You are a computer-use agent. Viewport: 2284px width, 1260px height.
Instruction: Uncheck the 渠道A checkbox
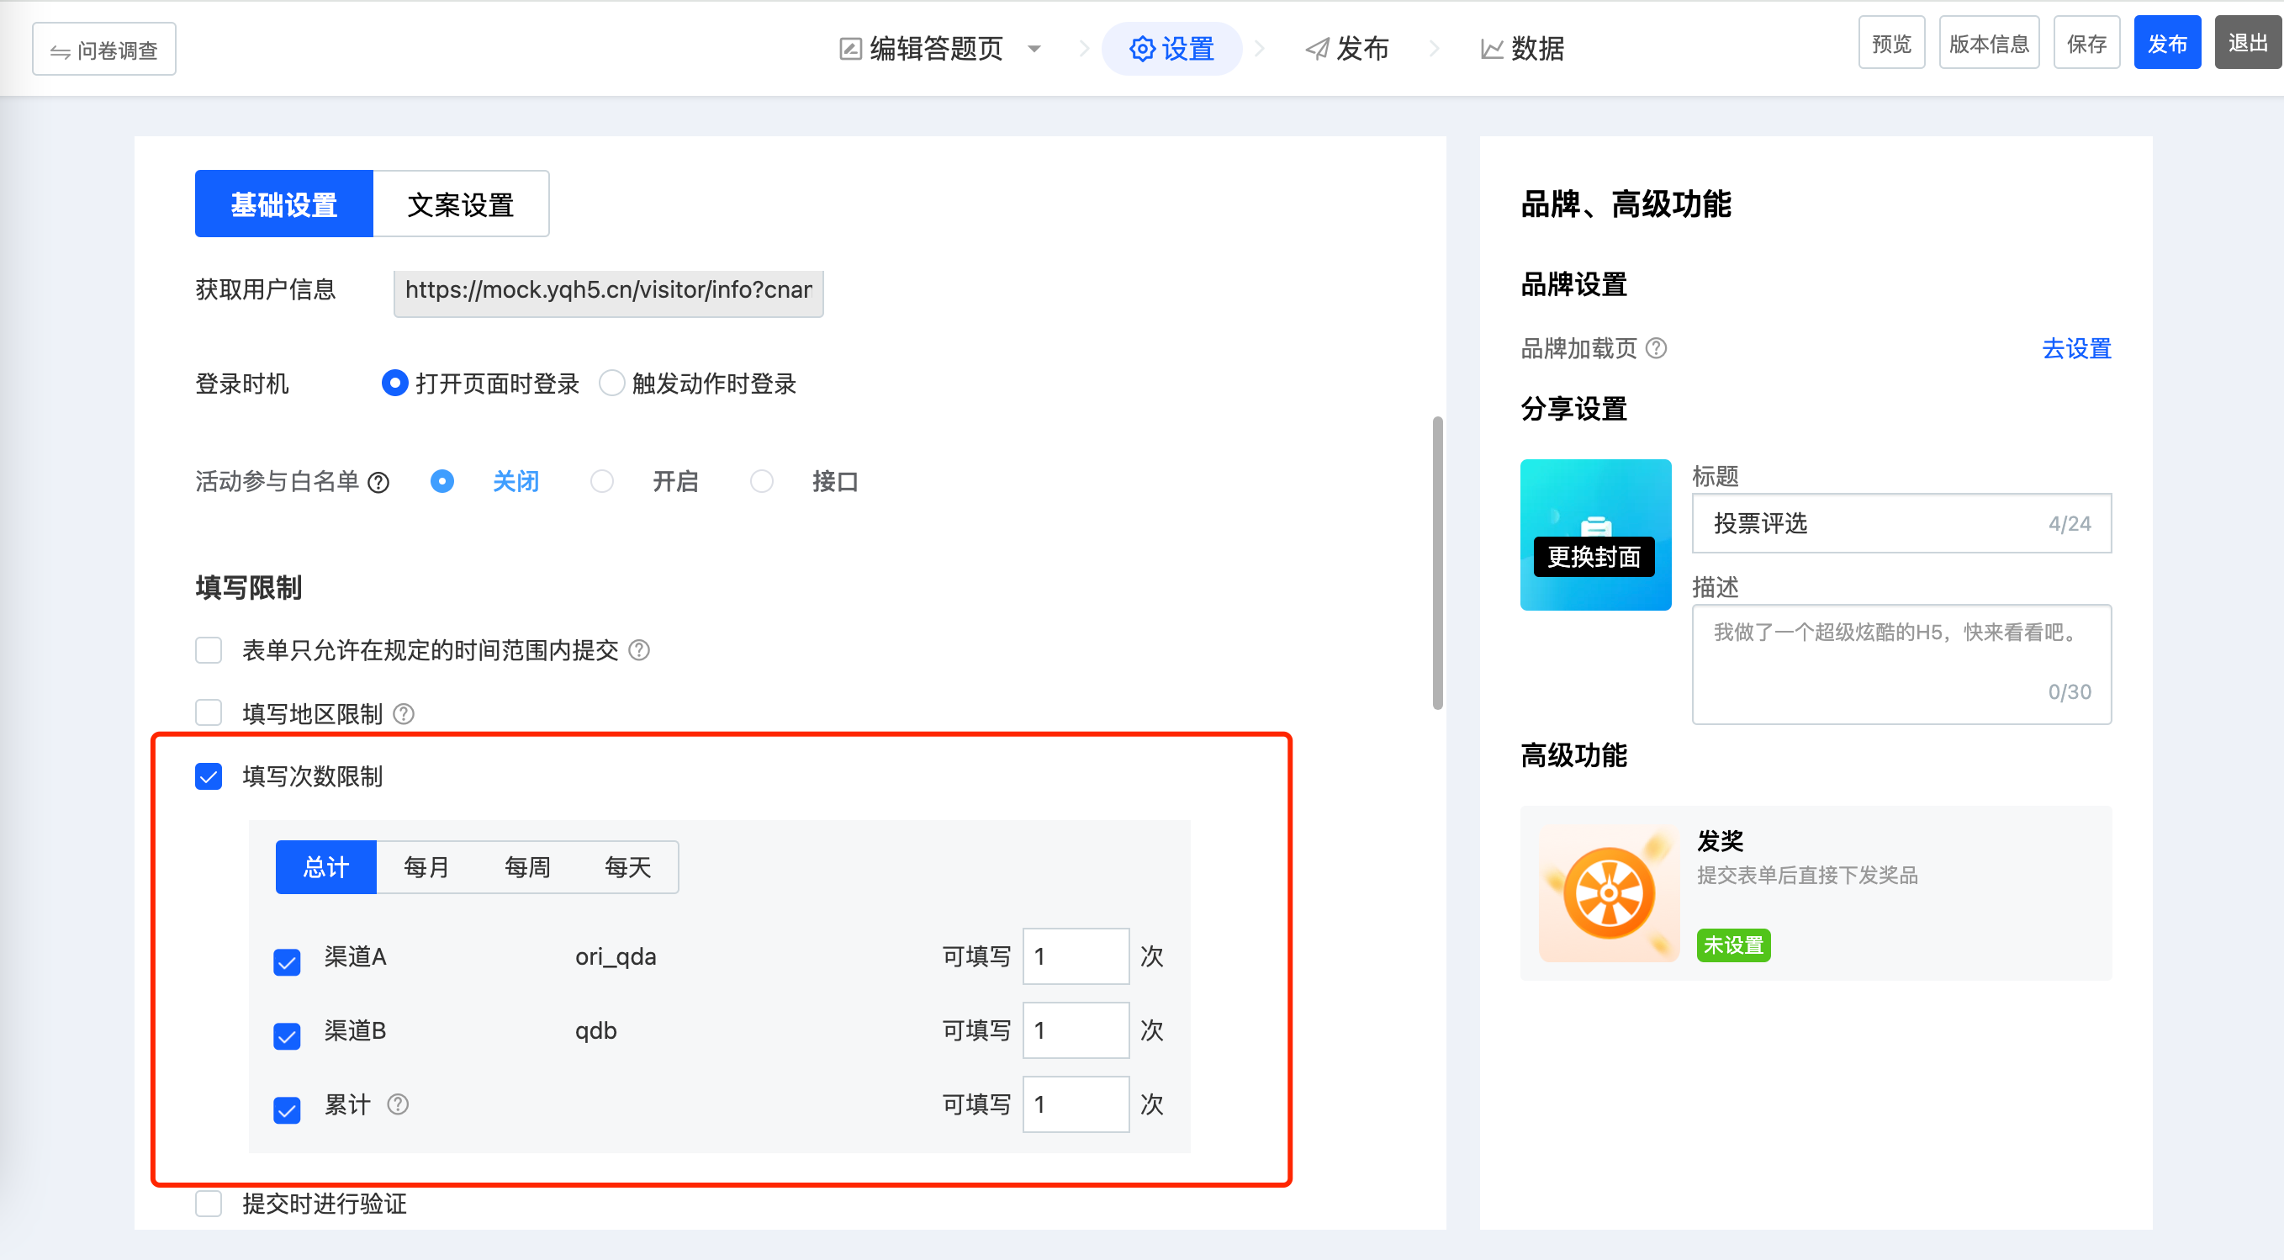click(287, 961)
